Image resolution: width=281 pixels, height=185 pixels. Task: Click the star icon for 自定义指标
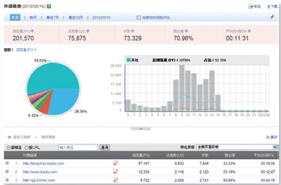pos(9,137)
